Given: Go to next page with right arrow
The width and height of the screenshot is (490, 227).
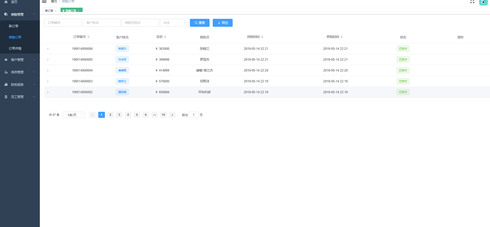Looking at the screenshot, I should [x=172, y=115].
